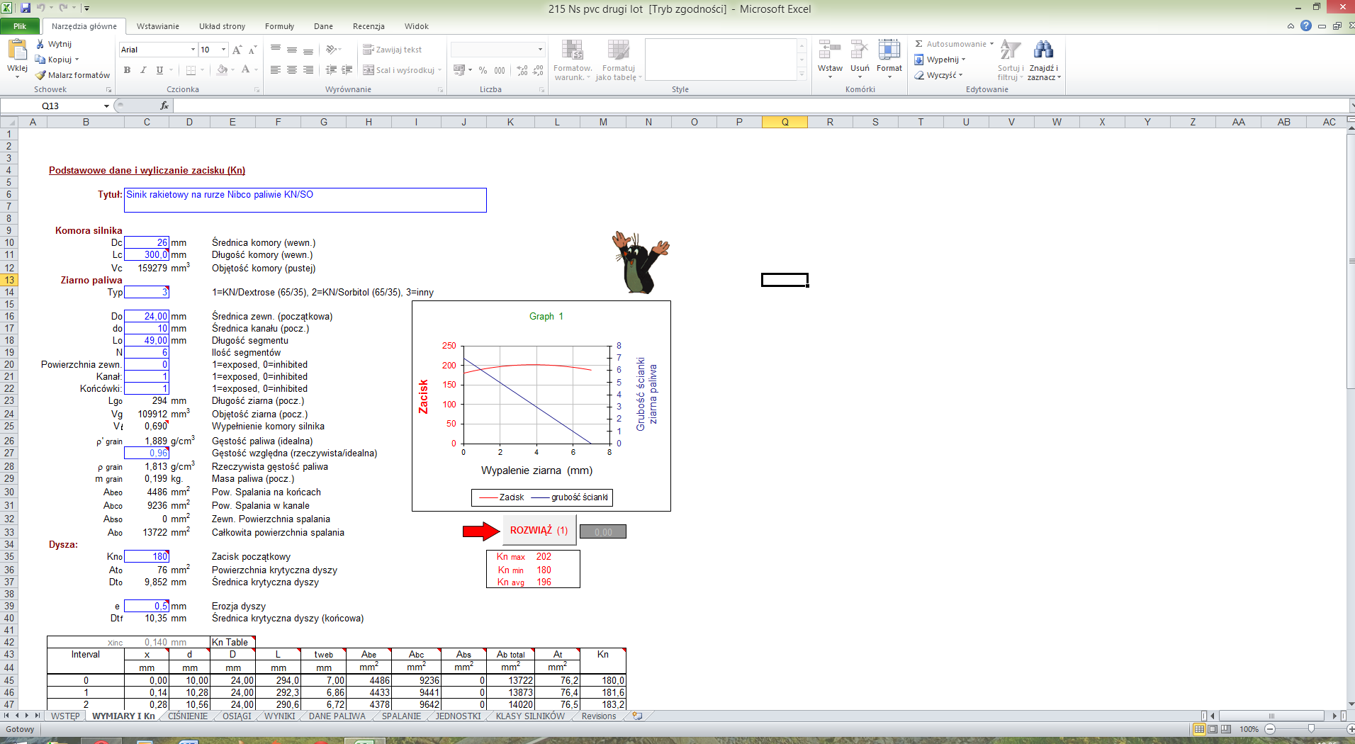Image resolution: width=1355 pixels, height=744 pixels.
Task: Click the insert new worksheet icon
Action: pyautogui.click(x=637, y=716)
